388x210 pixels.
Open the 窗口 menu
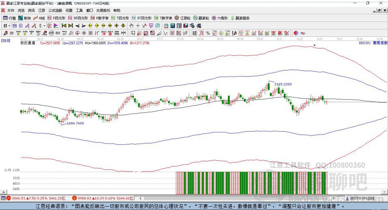89,10
